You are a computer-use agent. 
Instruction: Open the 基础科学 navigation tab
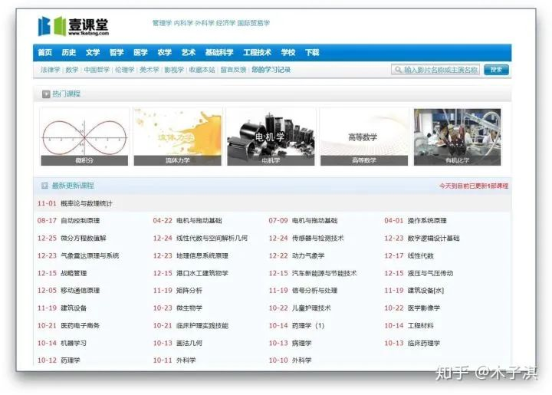click(219, 52)
